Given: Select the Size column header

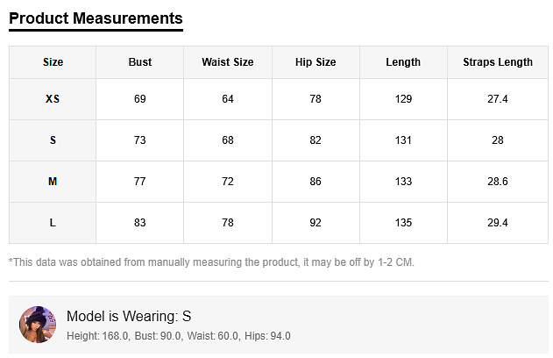Looking at the screenshot, I should pos(53,62).
